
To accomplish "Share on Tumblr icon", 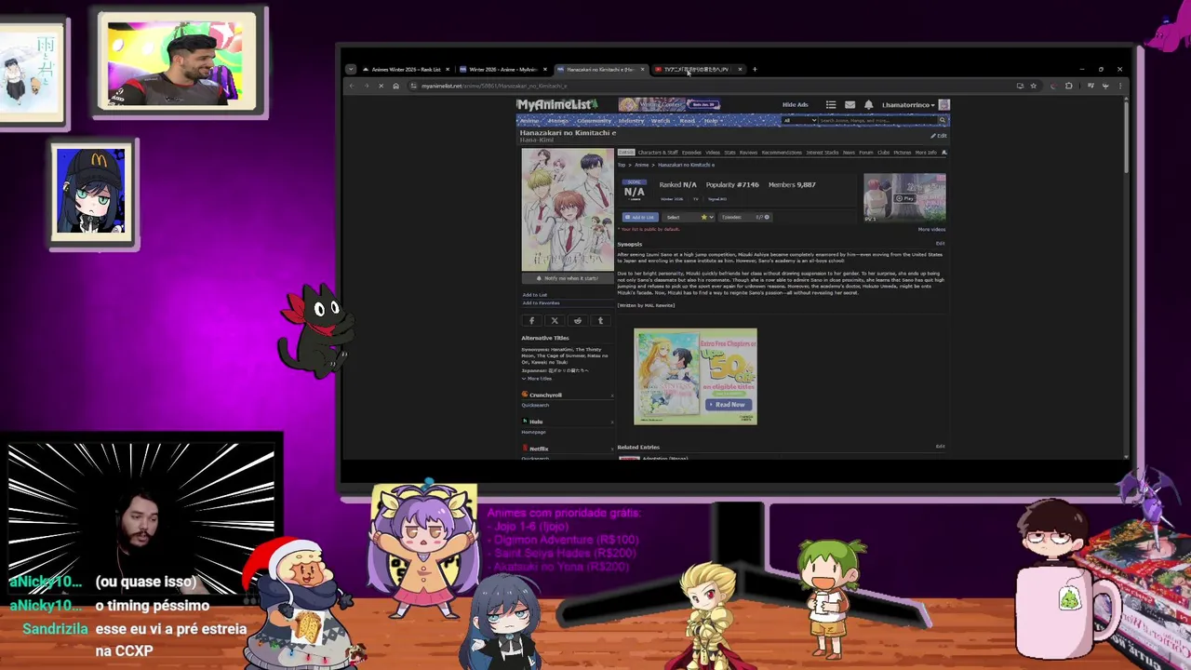I will click(600, 321).
